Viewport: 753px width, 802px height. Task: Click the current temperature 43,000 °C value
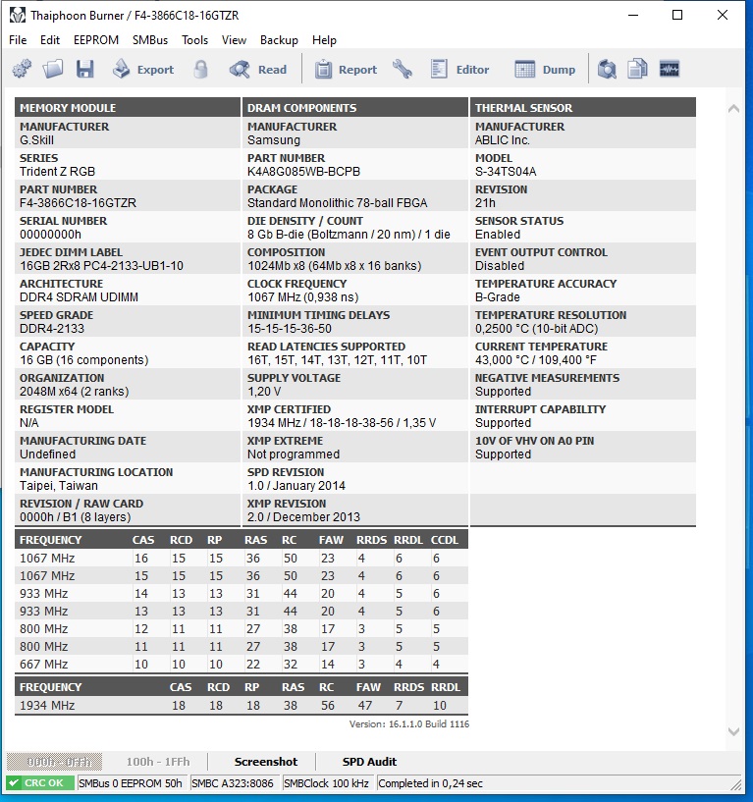(x=536, y=360)
